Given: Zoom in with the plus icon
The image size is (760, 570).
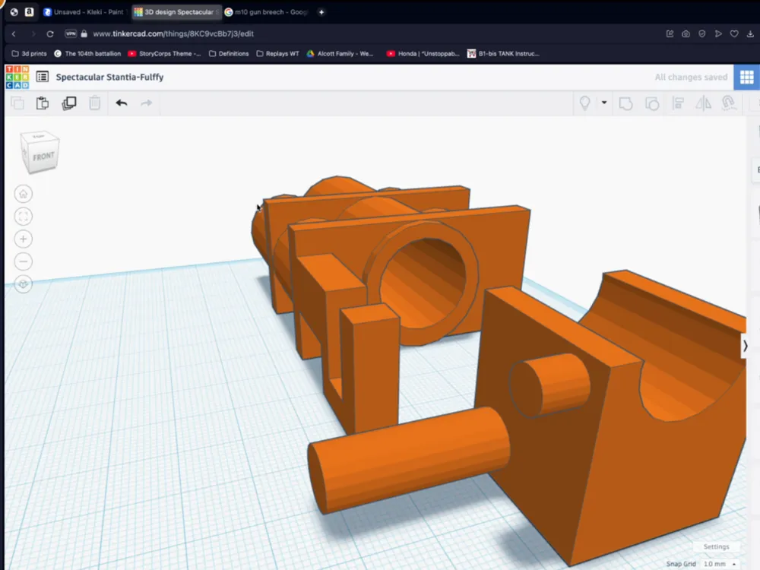Looking at the screenshot, I should 24,239.
